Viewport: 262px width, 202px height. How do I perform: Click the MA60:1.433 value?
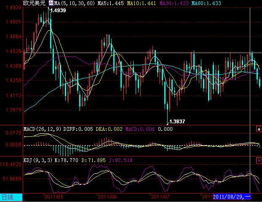point(206,3)
